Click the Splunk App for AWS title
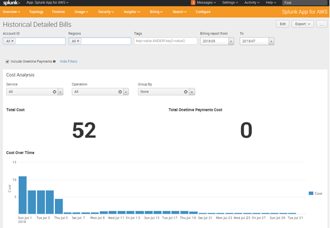The image size is (330, 228). (305, 12)
